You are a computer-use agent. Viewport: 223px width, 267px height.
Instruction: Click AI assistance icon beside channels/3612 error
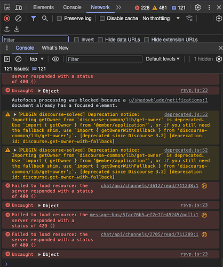click(x=204, y=186)
